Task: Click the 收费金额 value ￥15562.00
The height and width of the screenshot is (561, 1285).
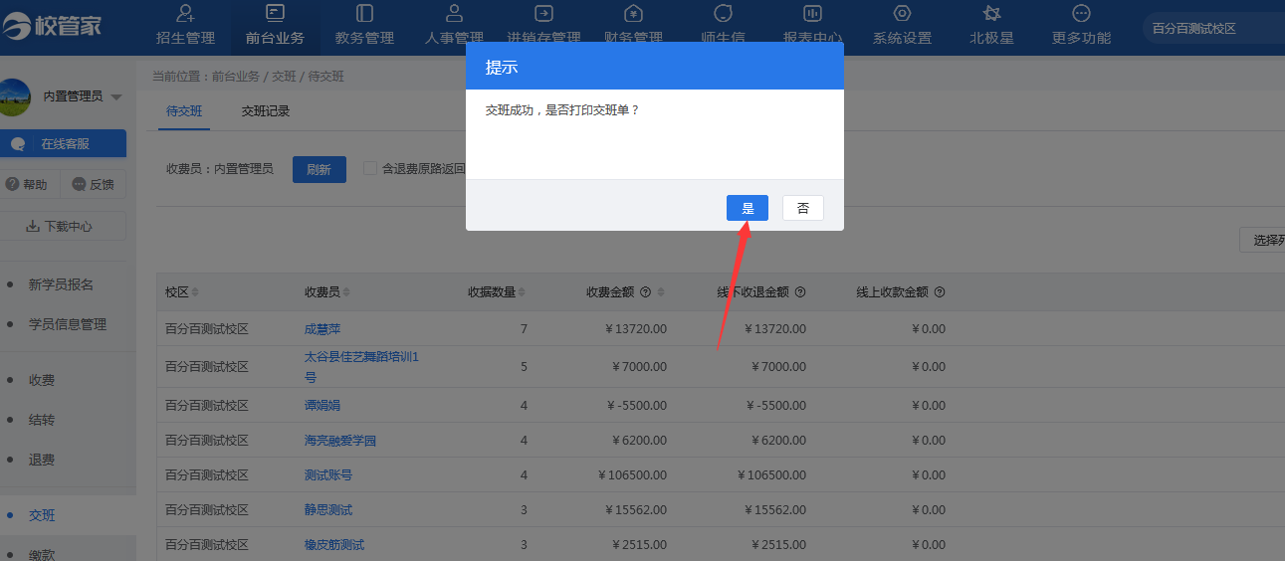Action: pos(635,509)
